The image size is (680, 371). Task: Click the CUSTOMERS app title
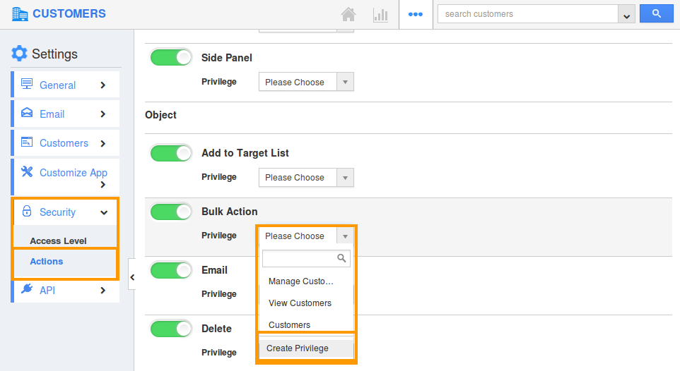(69, 14)
